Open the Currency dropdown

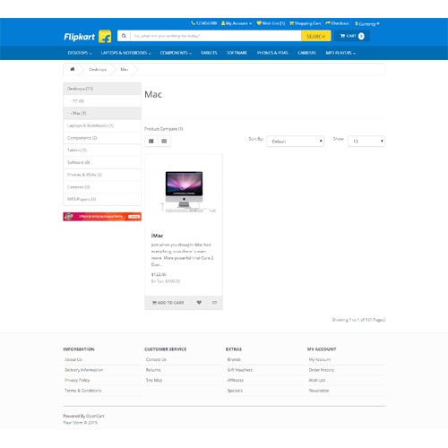pos(366,23)
